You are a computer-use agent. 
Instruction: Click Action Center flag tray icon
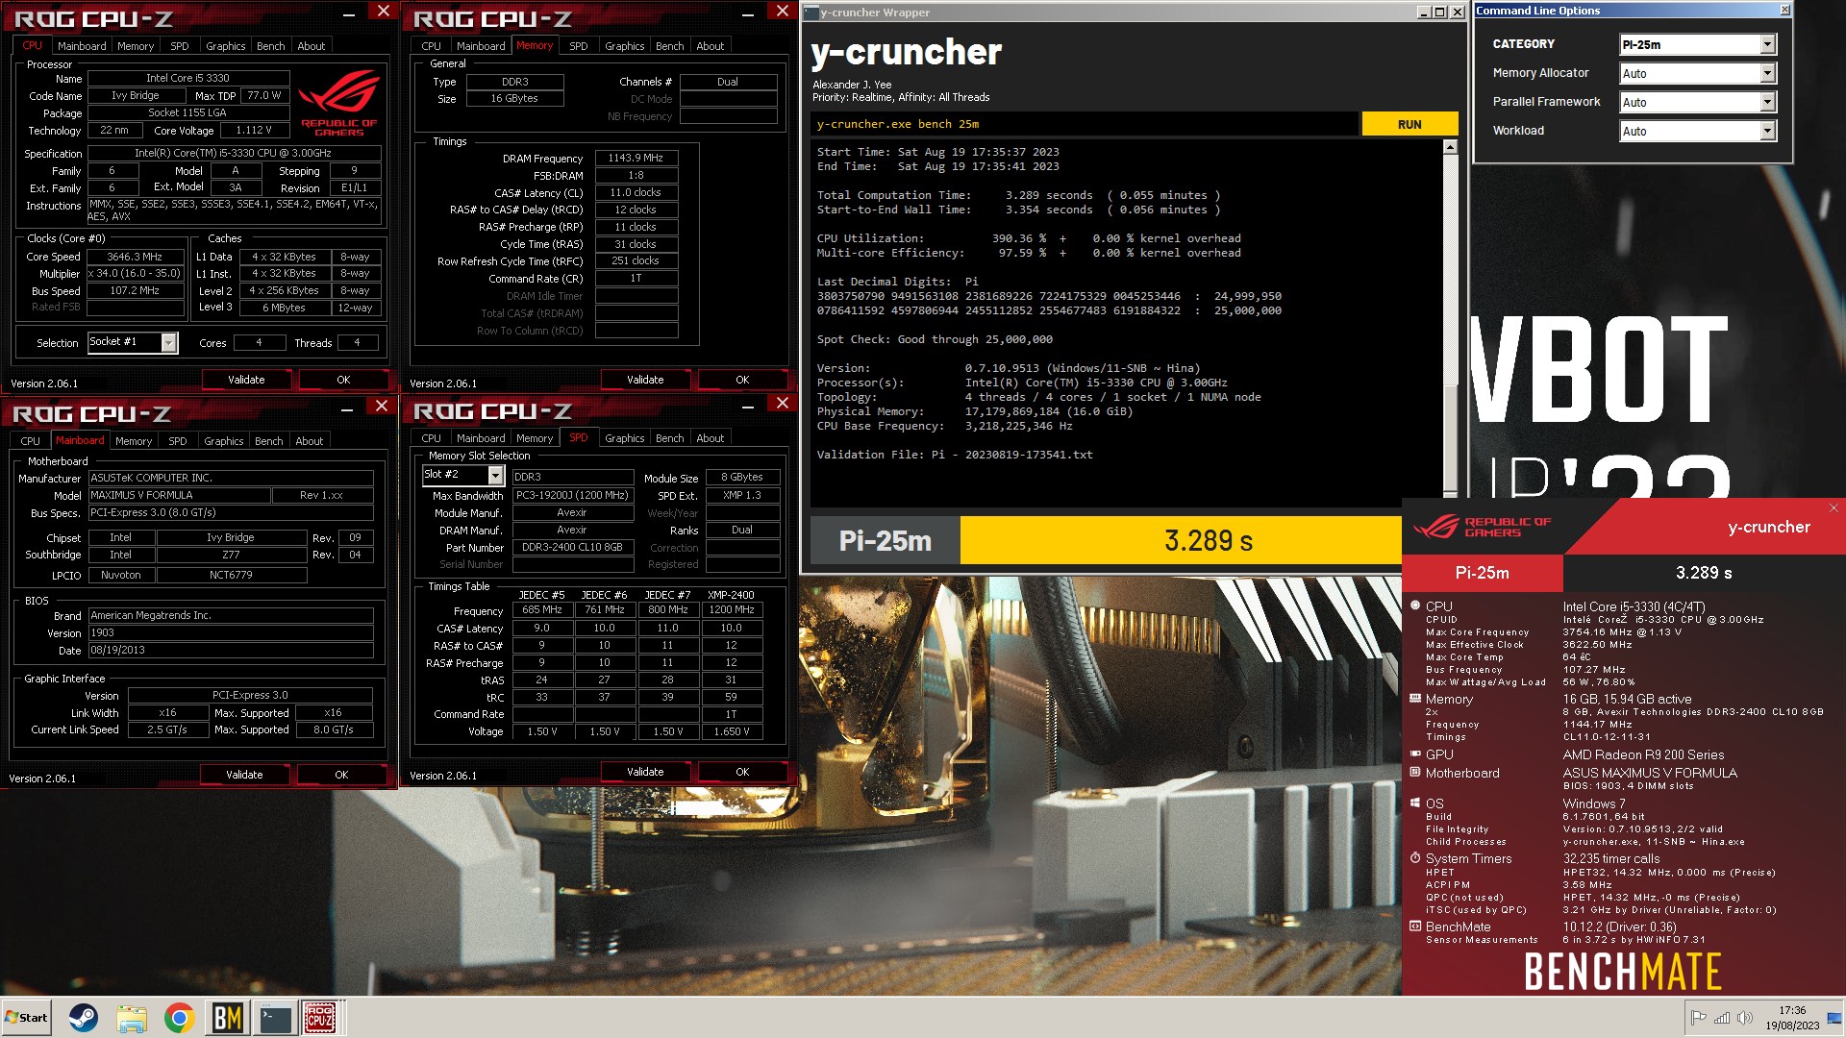1698,1018
